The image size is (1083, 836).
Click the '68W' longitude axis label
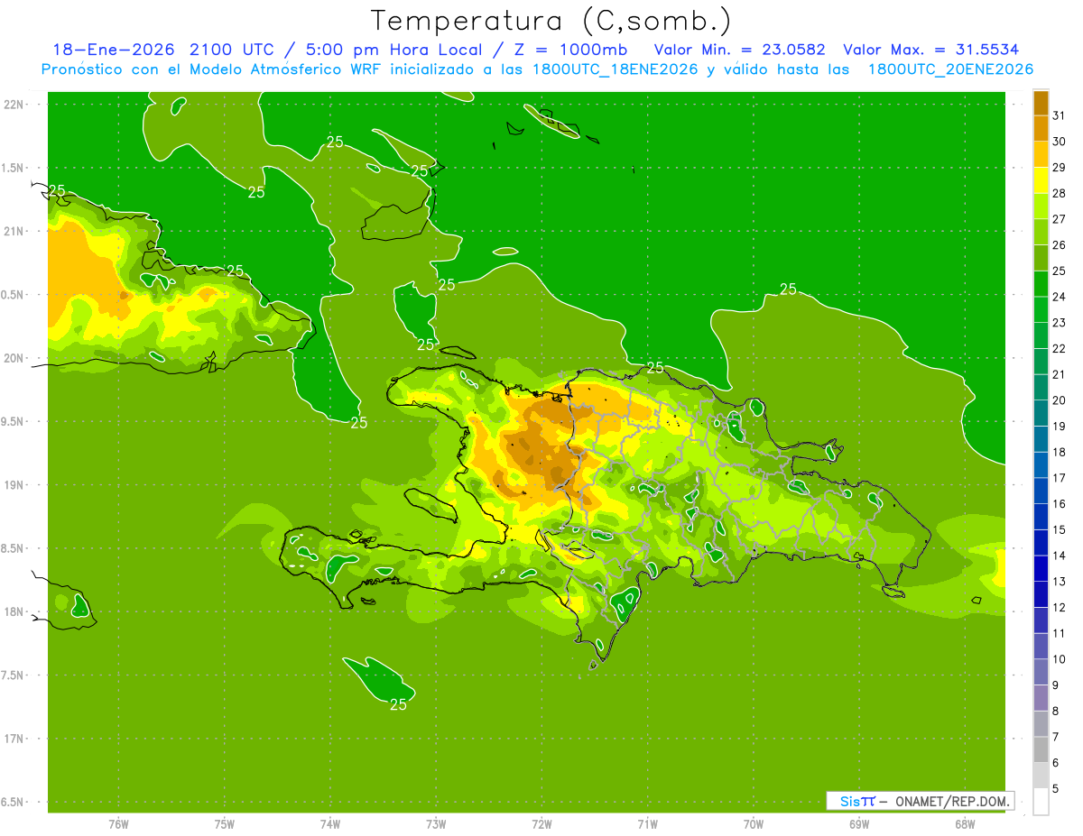point(965,824)
